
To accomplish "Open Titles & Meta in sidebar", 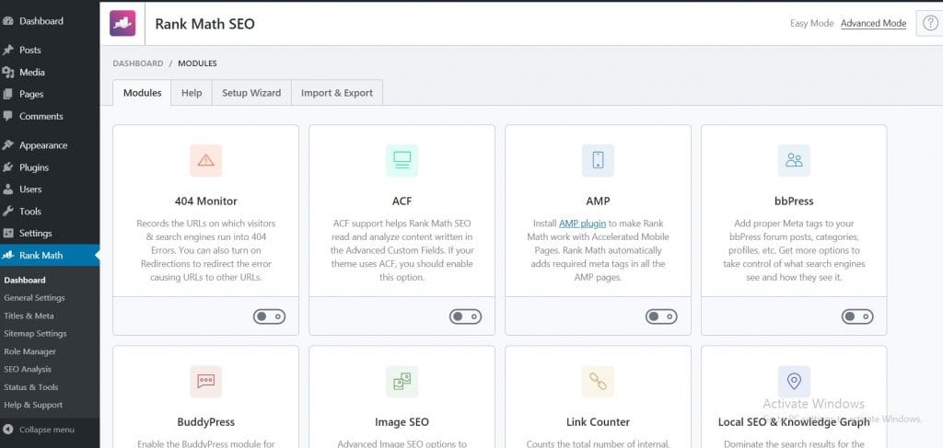I will click(x=29, y=316).
